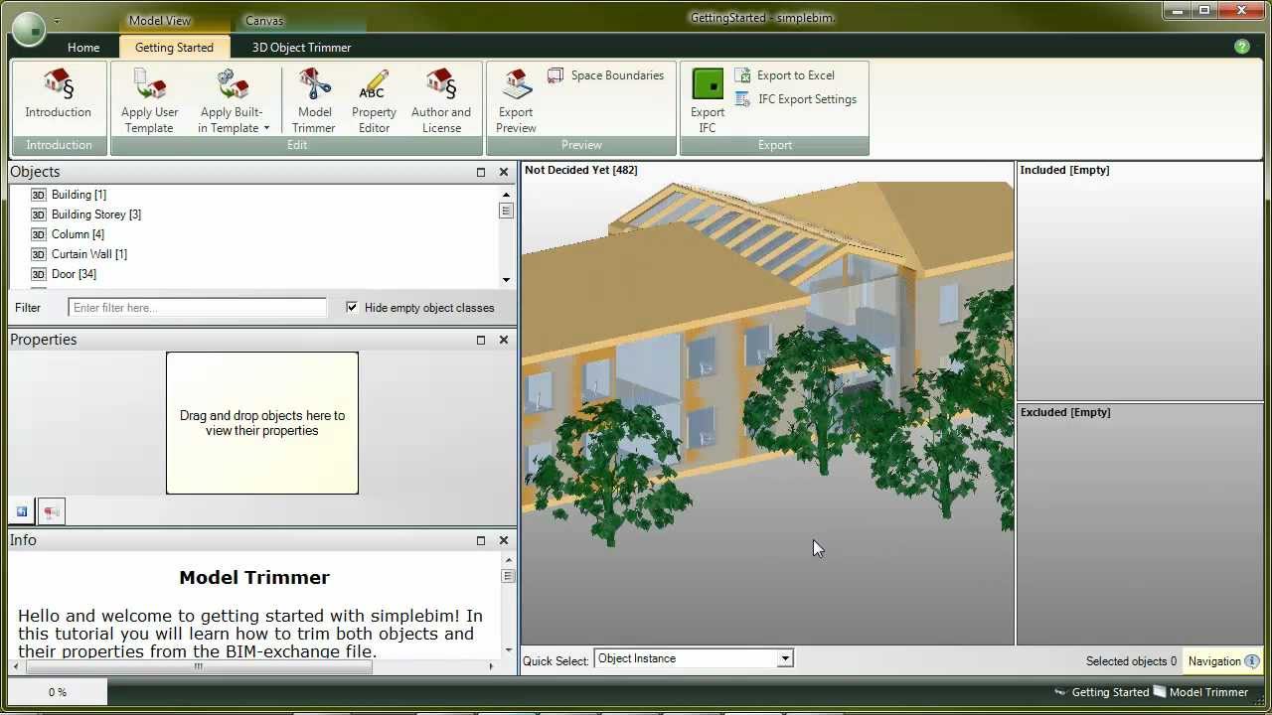The height and width of the screenshot is (715, 1272).
Task: Click Info panel scroll-up arrow
Action: coord(508,561)
